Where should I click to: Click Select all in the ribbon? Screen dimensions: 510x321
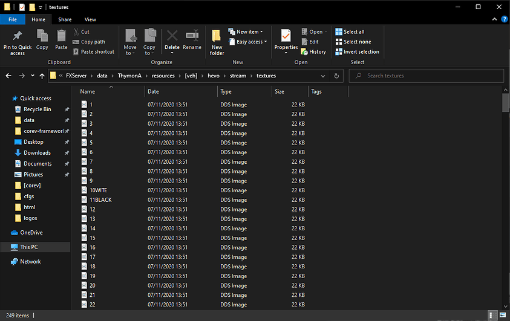[353, 31]
